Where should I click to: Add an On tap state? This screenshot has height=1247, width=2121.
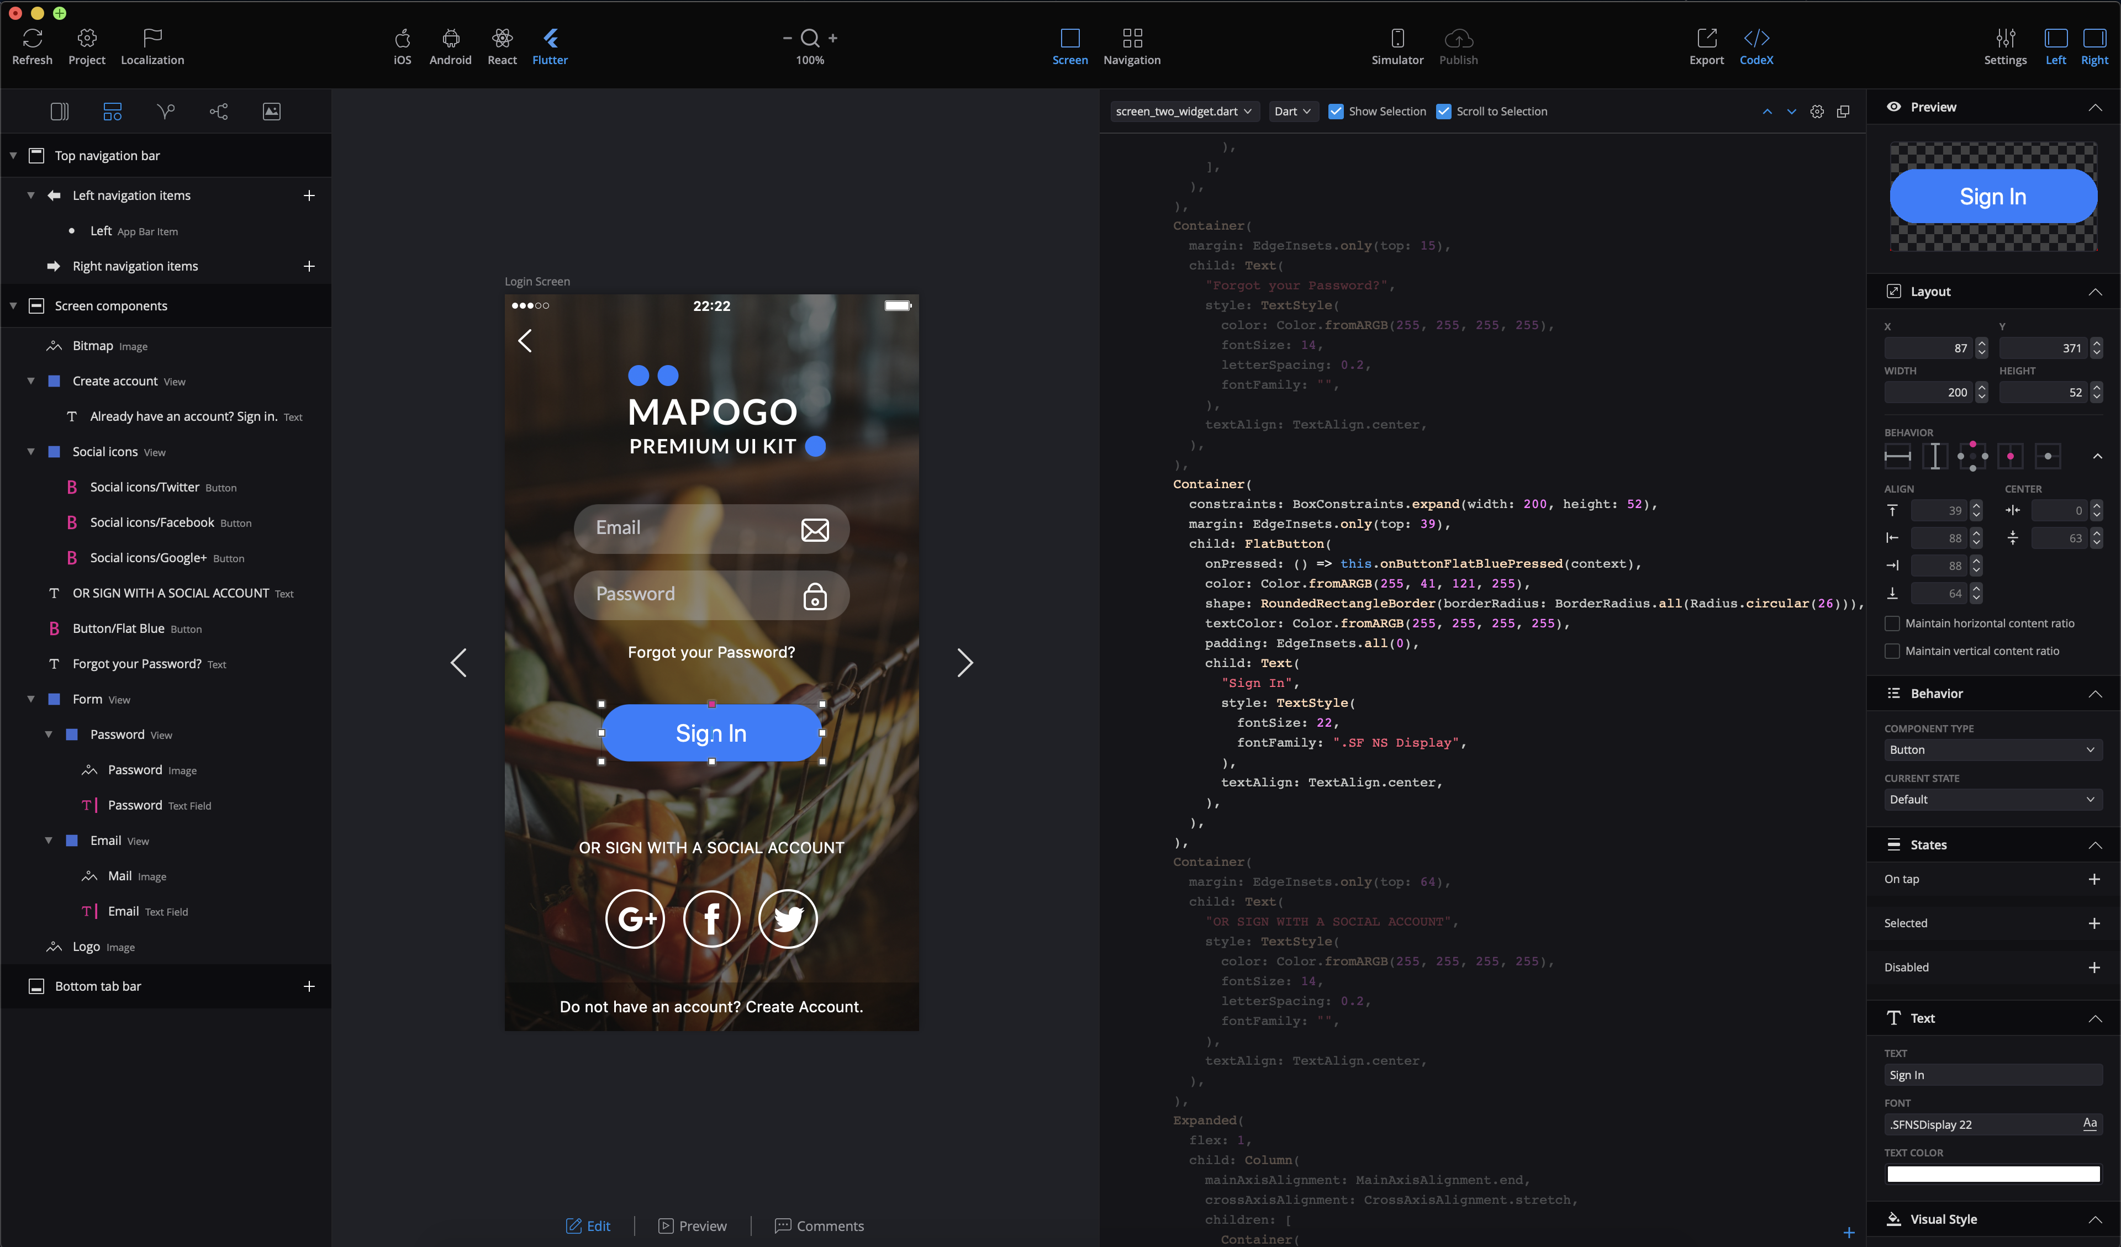[2094, 879]
